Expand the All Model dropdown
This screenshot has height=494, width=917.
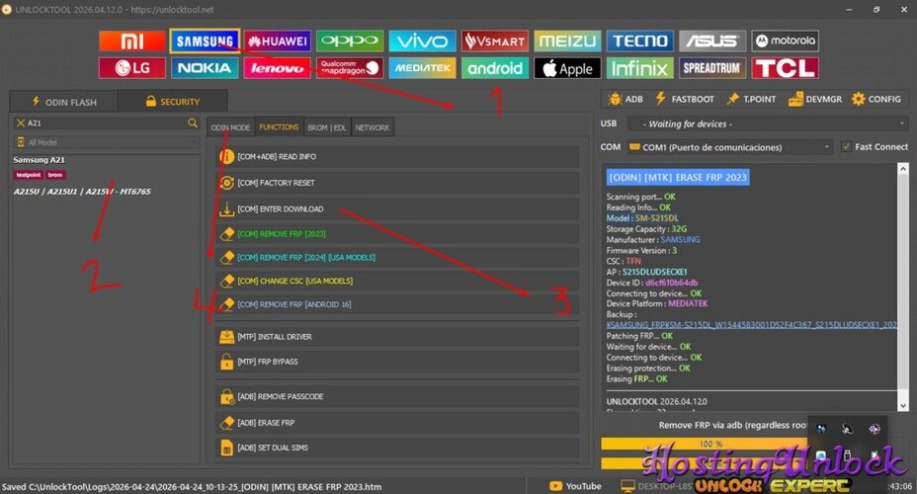pyautogui.click(x=107, y=142)
